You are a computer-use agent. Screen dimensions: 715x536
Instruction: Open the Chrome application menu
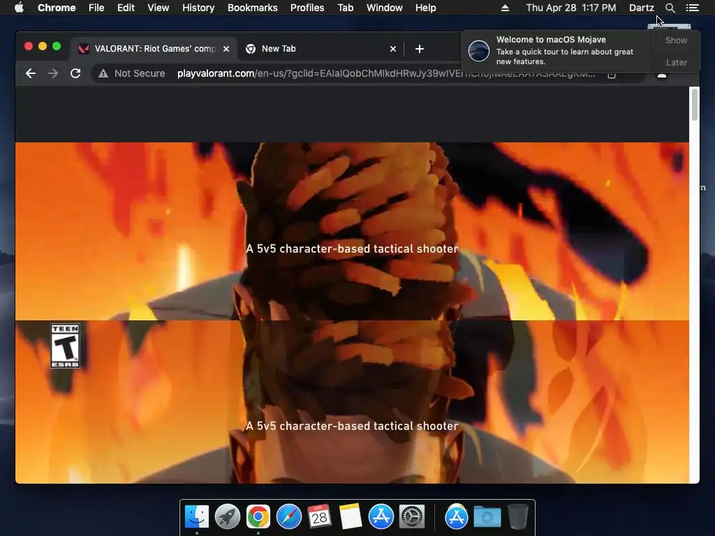(57, 8)
